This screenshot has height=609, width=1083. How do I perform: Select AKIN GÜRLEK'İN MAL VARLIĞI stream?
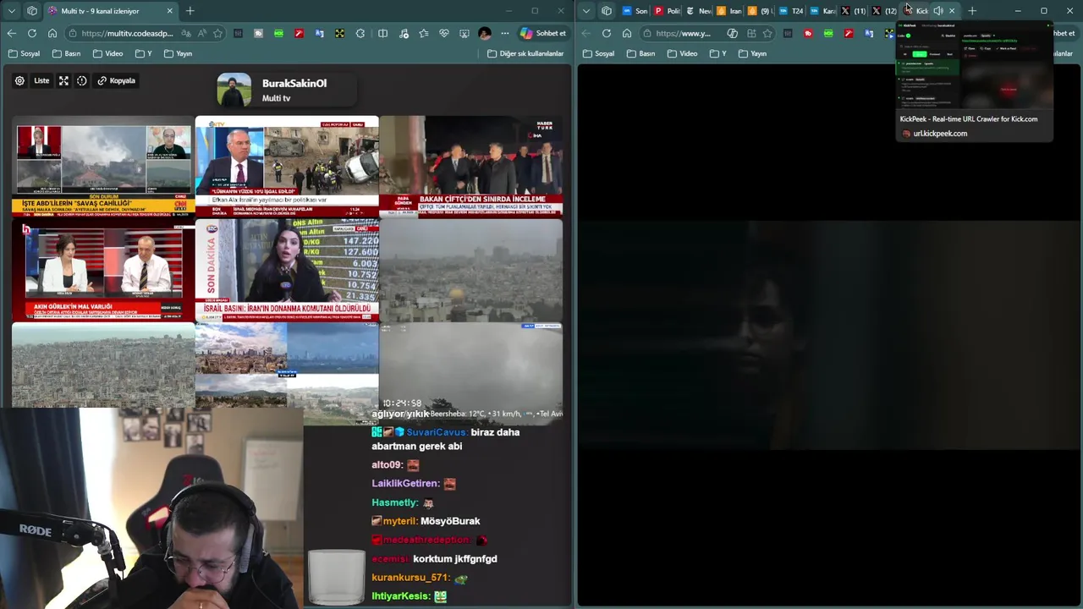(x=103, y=269)
